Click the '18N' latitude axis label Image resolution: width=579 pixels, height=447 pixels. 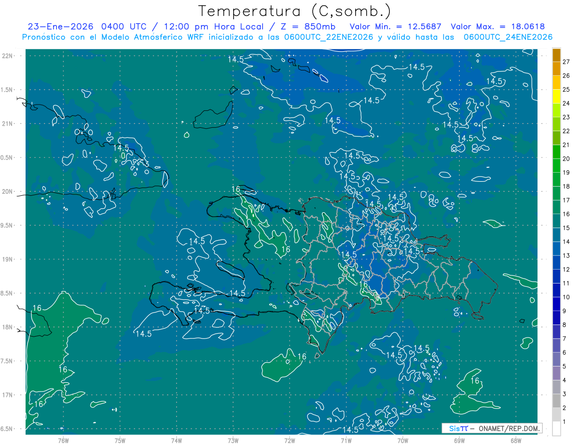click(8, 327)
